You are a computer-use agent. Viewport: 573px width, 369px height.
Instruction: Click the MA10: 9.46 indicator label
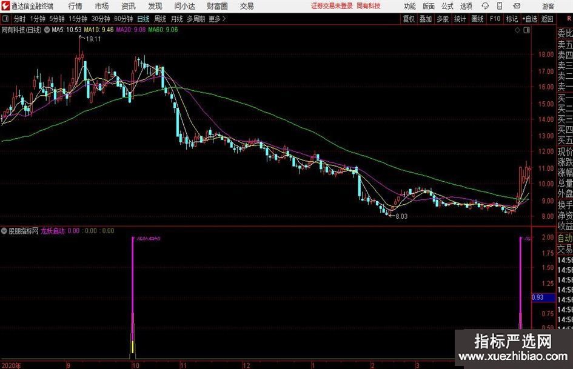coord(99,30)
